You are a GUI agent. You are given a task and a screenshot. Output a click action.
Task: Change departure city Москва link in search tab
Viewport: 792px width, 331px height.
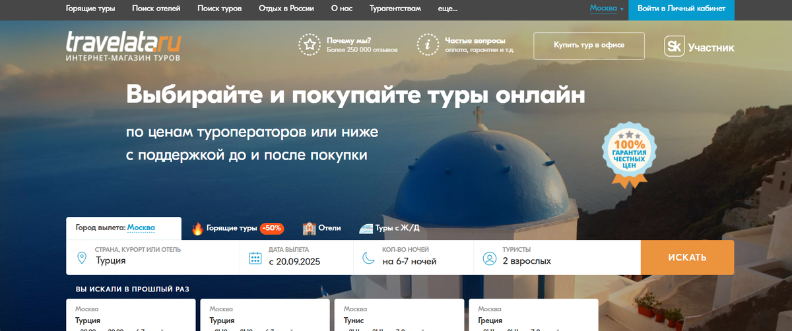(141, 228)
